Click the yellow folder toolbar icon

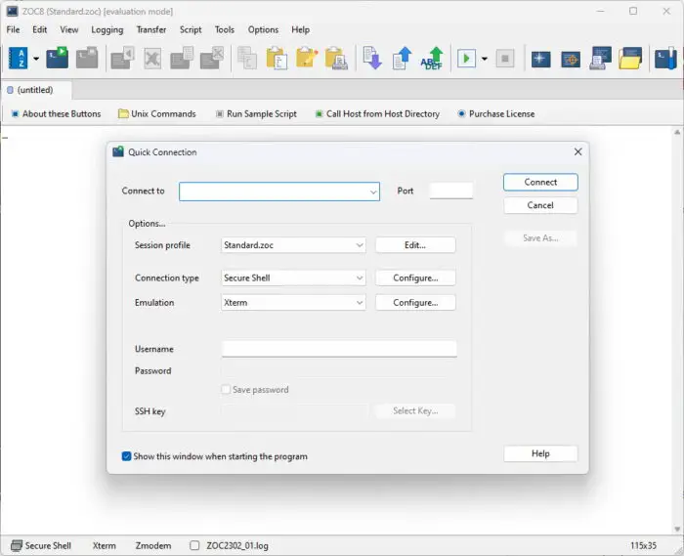[x=630, y=58]
